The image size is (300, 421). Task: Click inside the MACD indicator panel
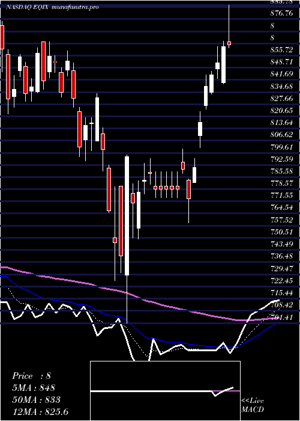(165, 391)
